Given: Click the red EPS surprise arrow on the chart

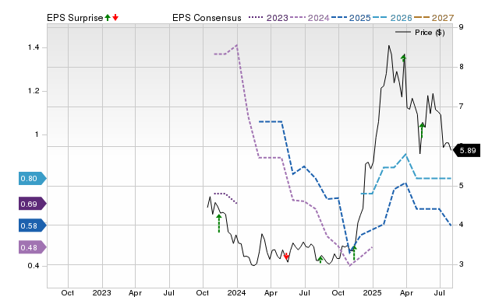Looking at the screenshot, I should (x=286, y=256).
